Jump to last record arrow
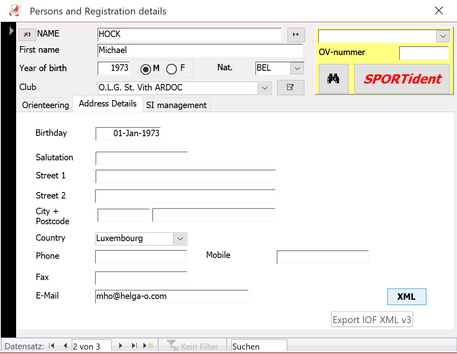 tap(134, 346)
